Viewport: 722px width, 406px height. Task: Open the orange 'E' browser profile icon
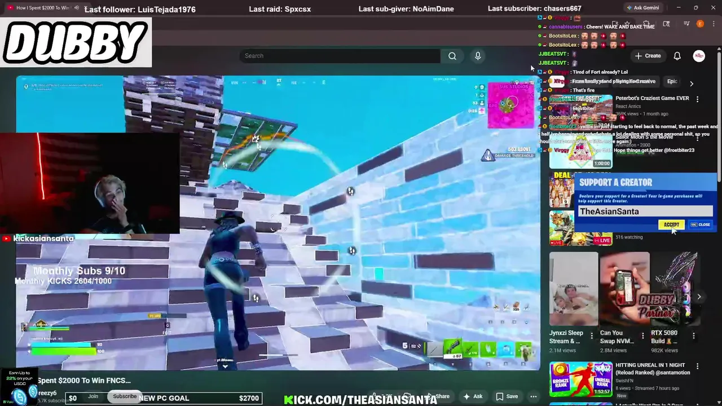pos(700,24)
